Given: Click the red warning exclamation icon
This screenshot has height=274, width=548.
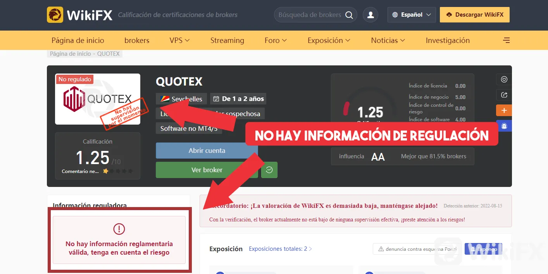Looking at the screenshot, I should tap(119, 229).
